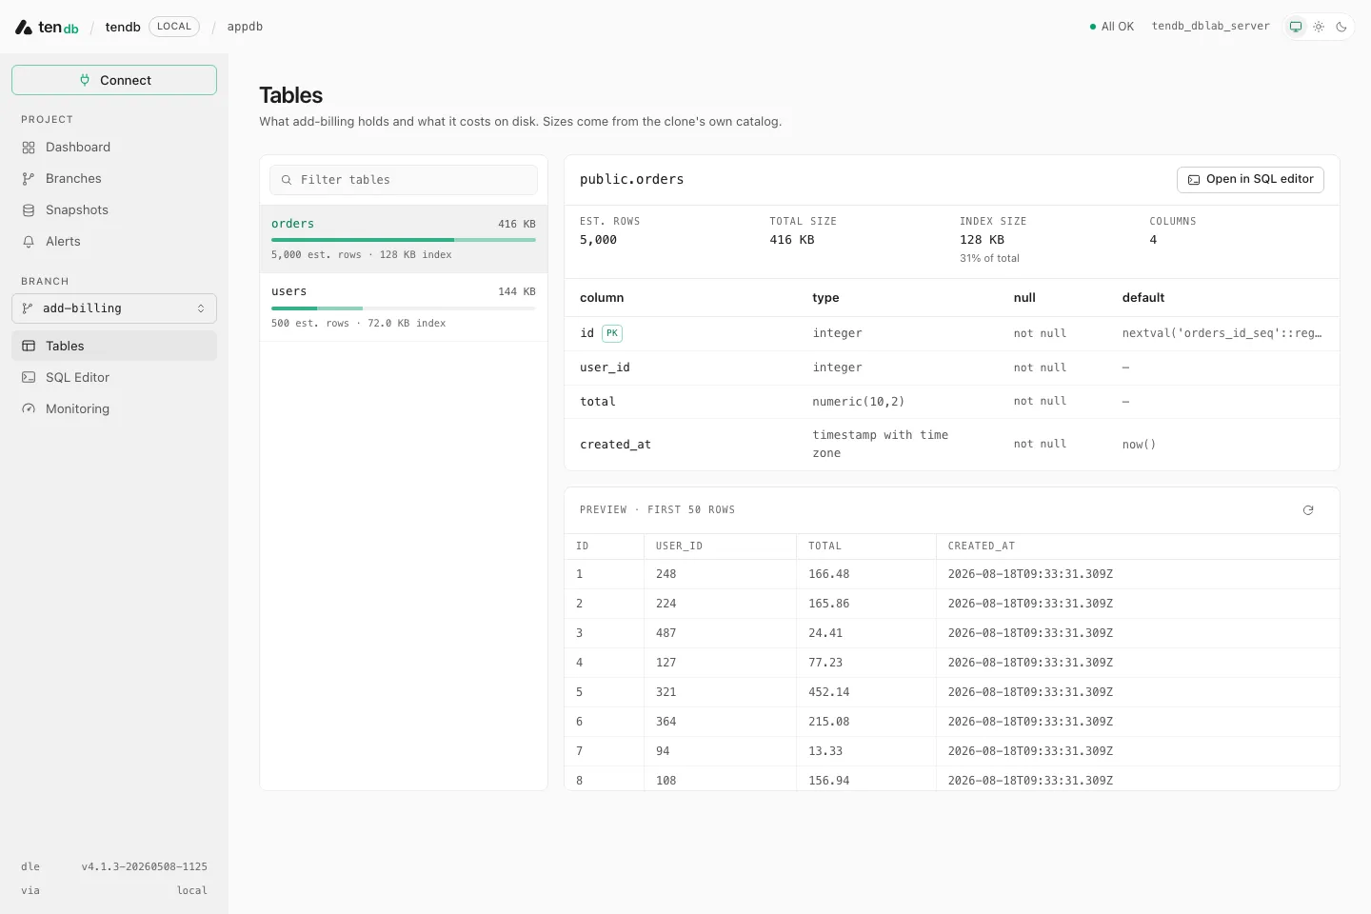
Task: Select the orders table entry
Action: [404, 239]
